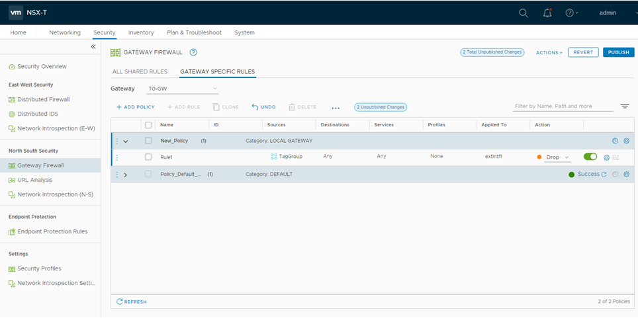This screenshot has width=638, height=318.
Task: Open the Gateway T0-GW dropdown
Action: click(x=183, y=89)
